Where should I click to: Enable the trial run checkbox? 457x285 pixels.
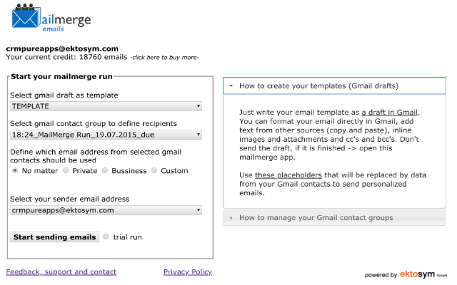(x=106, y=237)
